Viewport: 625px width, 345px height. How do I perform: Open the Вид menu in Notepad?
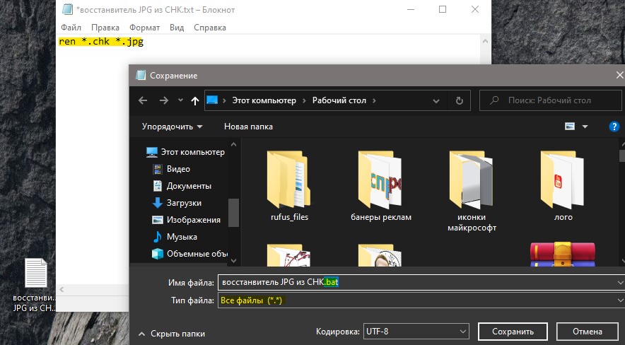tap(177, 28)
